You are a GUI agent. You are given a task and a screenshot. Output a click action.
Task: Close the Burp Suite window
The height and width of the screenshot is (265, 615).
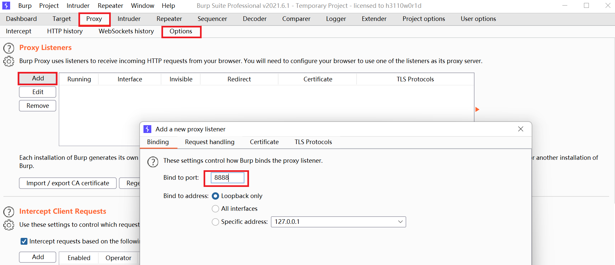click(608, 6)
